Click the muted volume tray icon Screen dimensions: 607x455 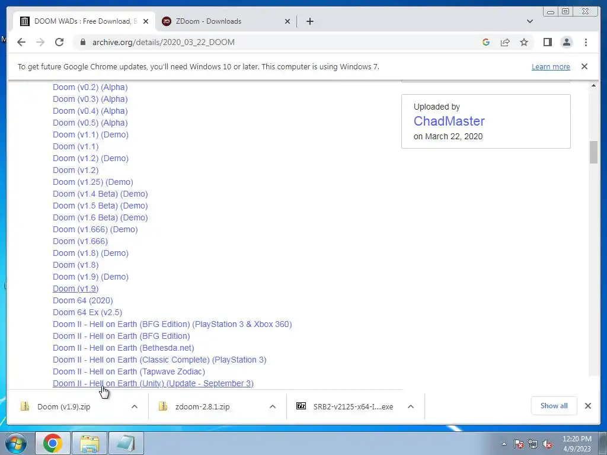click(x=547, y=444)
